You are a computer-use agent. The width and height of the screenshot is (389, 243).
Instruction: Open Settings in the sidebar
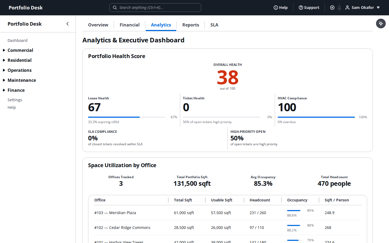point(15,100)
